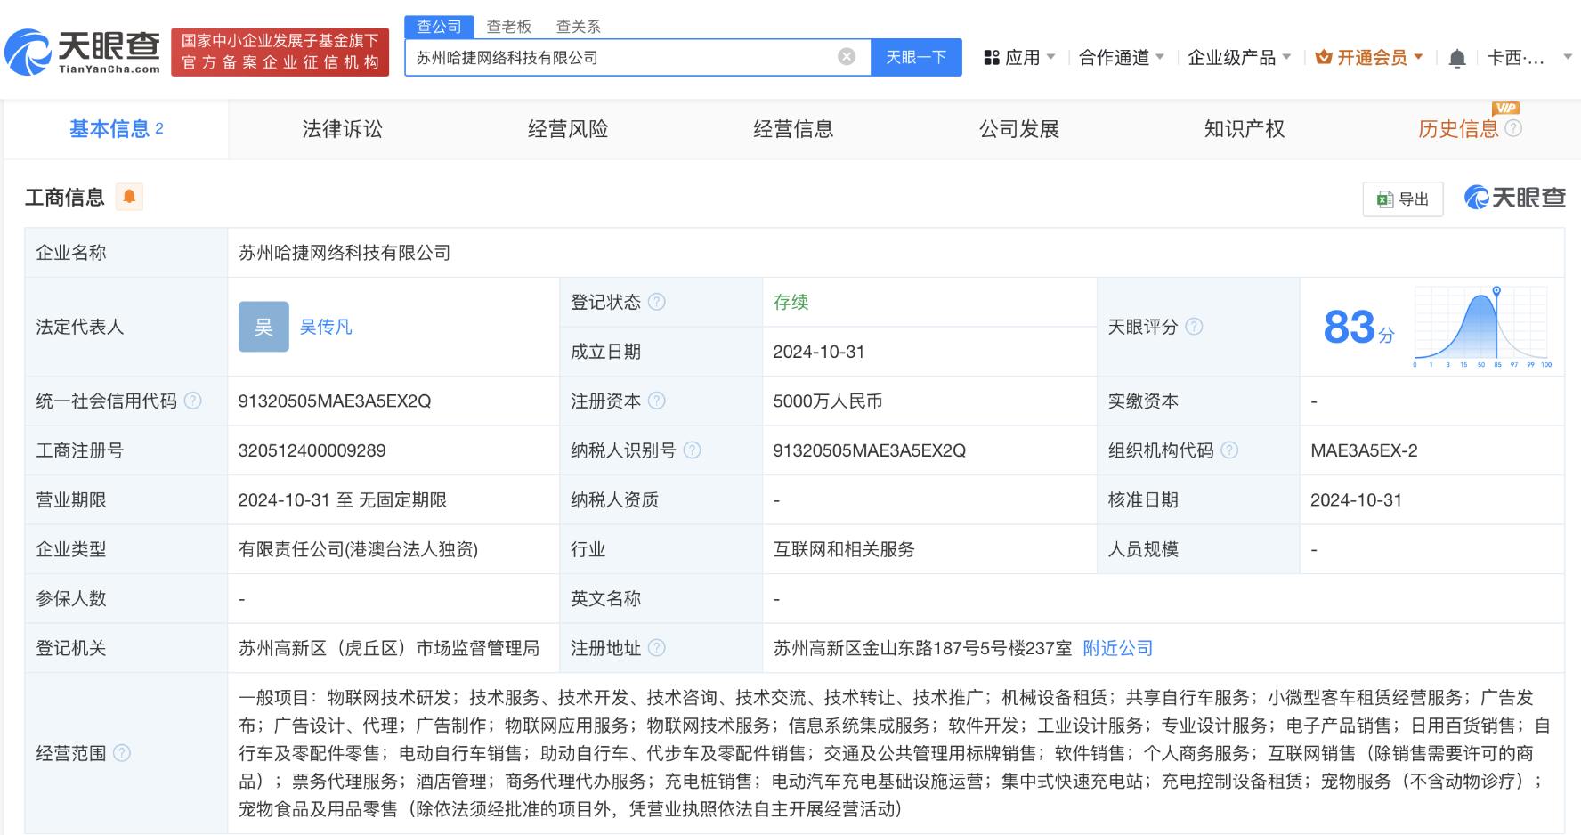Click help icon next to 登记状态
This screenshot has width=1581, height=835.
(657, 302)
